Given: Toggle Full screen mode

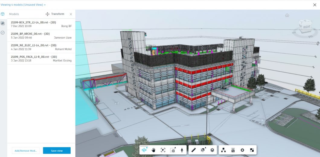Looking at the screenshot, I should pos(252,150).
